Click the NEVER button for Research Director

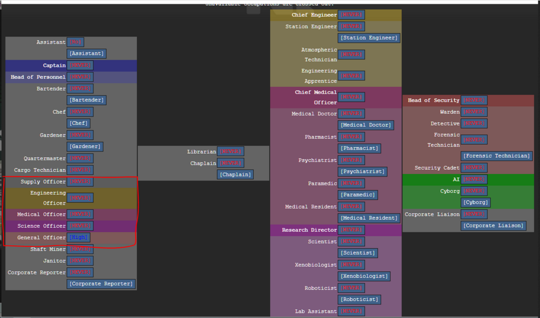coord(351,230)
